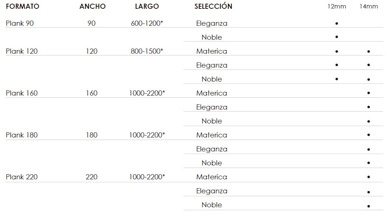The image size is (388, 215).
Task: Select the Plank 90 format row label
Action: (20, 23)
